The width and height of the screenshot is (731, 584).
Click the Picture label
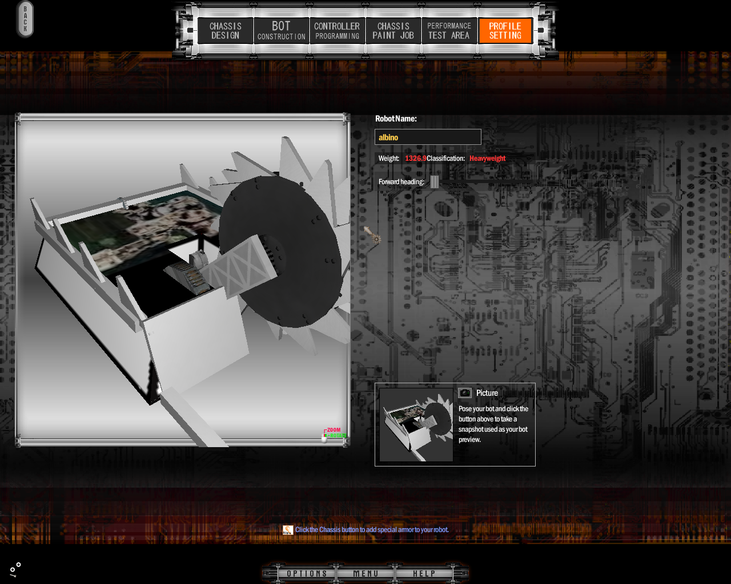click(x=487, y=393)
